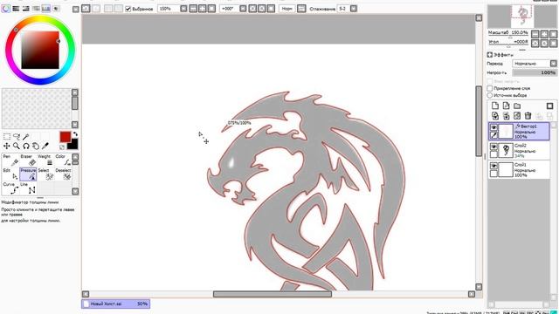Collapse the color panel with top arrow
559x314 pixels.
tap(76, 10)
